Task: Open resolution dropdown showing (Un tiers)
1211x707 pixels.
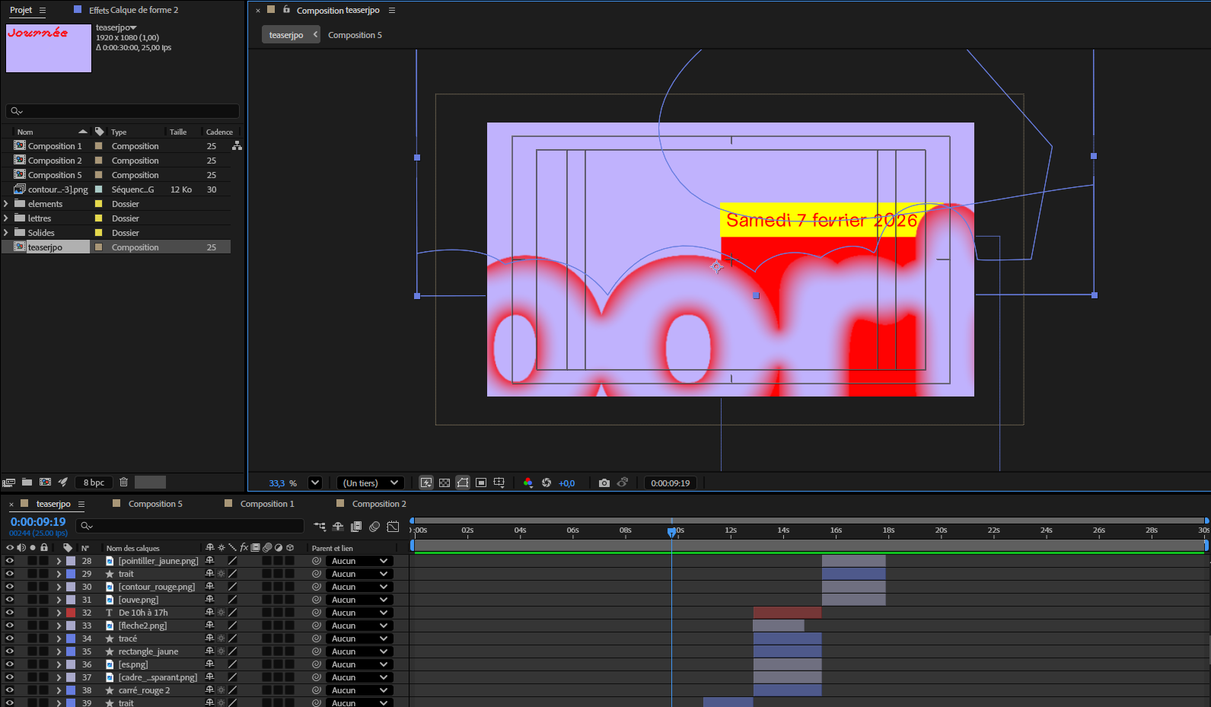Action: pos(371,482)
